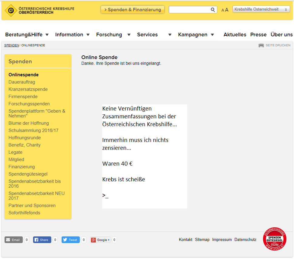Click the magnifier search icon
Screen dimensions: 294x260
tap(213, 10)
